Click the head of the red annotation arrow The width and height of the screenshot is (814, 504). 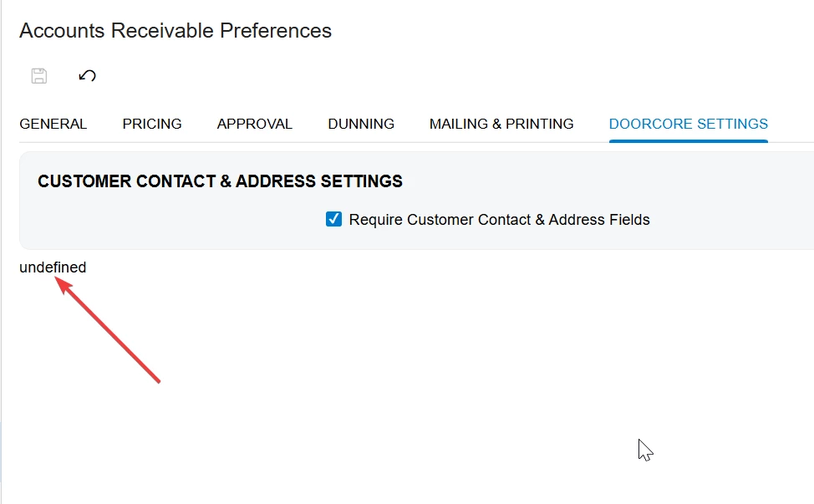point(62,284)
